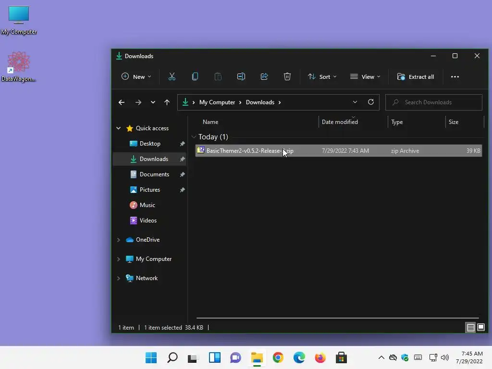Click the Rename icon in toolbar
492x369 pixels.
click(x=241, y=76)
